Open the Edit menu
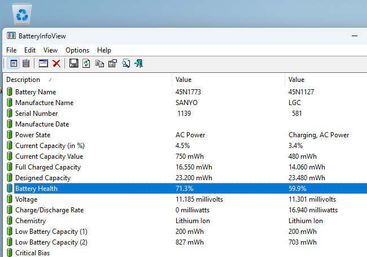 pos(30,50)
